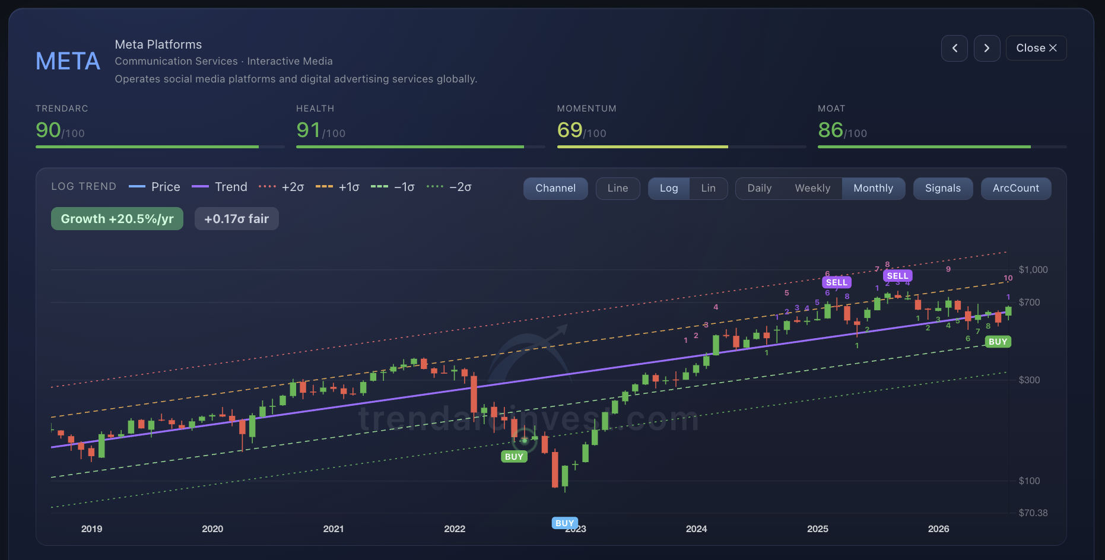This screenshot has height=560, width=1105.
Task: Click the $700 price axis label
Action: [1029, 303]
